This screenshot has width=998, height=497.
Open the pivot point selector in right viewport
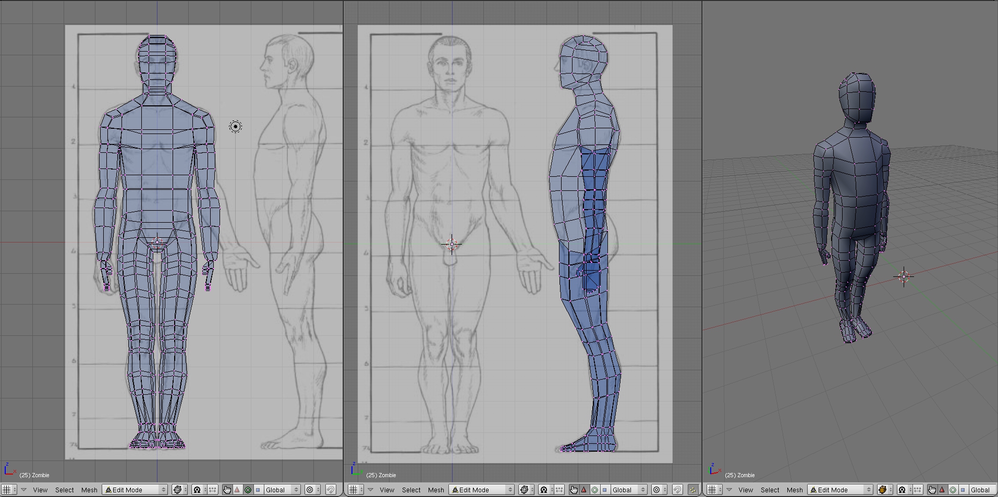coord(904,490)
